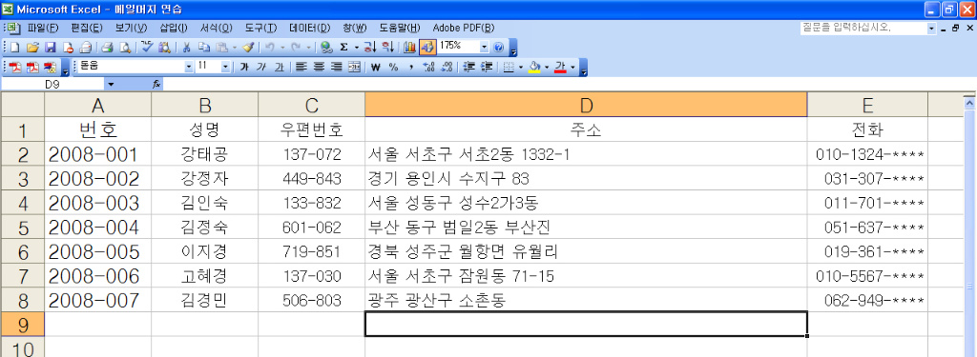Insert hyperlink with globe icon
The width and height of the screenshot is (977, 357).
[x=326, y=48]
